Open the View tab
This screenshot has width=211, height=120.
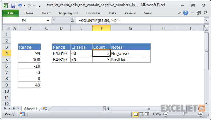[x=148, y=13]
